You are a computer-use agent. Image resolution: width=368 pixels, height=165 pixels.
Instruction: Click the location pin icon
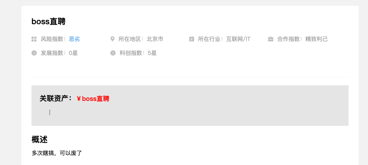pyautogui.click(x=112, y=39)
